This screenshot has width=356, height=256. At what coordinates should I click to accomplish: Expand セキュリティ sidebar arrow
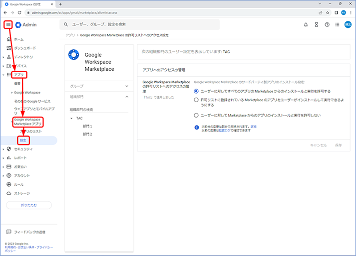pyautogui.click(x=3, y=149)
